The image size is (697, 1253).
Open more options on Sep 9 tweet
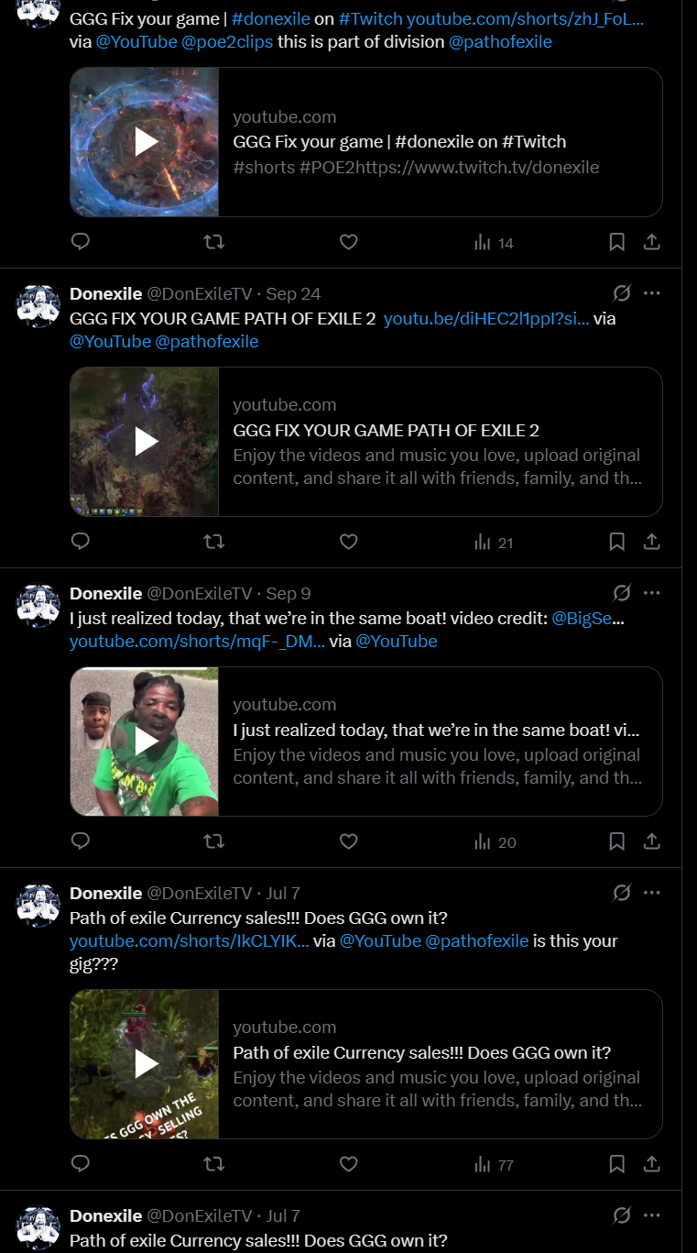(652, 593)
